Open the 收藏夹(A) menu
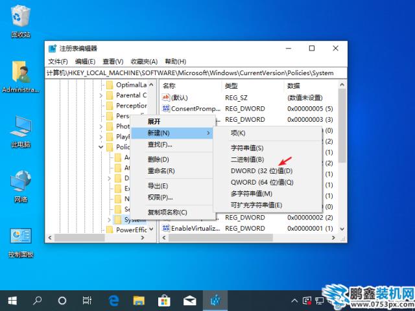 pyautogui.click(x=144, y=62)
